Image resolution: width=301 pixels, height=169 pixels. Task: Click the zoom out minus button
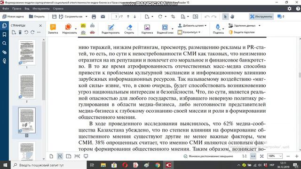coord(288,156)
